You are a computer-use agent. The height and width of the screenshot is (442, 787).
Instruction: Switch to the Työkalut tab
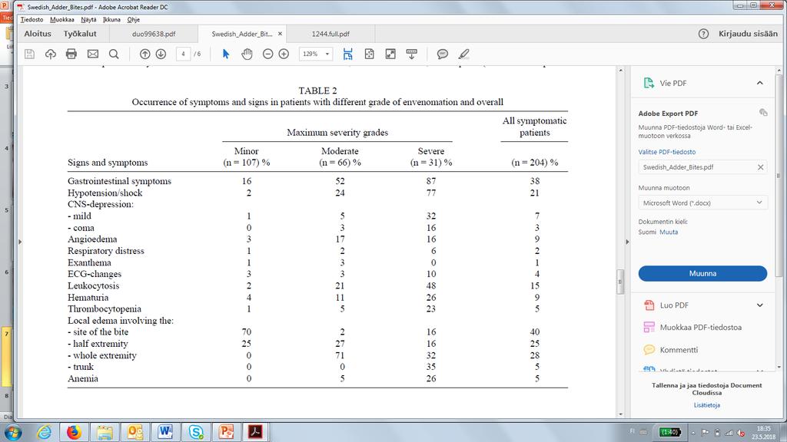[x=80, y=34]
